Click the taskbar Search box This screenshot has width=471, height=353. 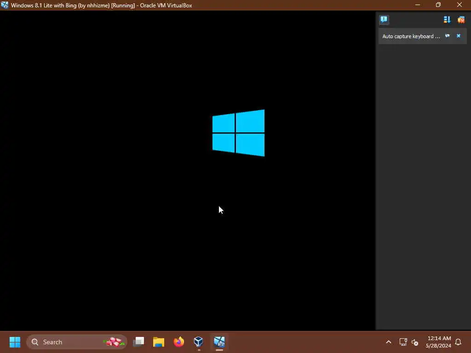click(x=77, y=342)
